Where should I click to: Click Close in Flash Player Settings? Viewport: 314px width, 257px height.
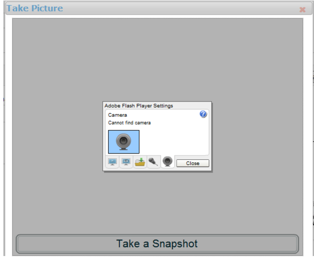point(193,163)
